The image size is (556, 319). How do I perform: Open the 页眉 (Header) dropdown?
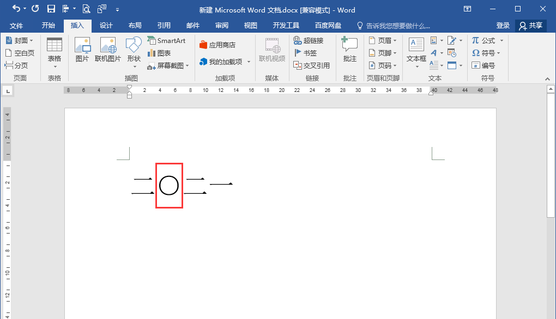[x=383, y=40]
